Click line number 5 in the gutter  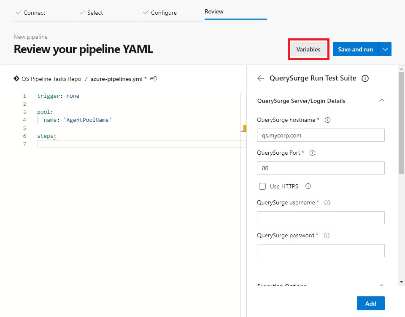coord(24,128)
